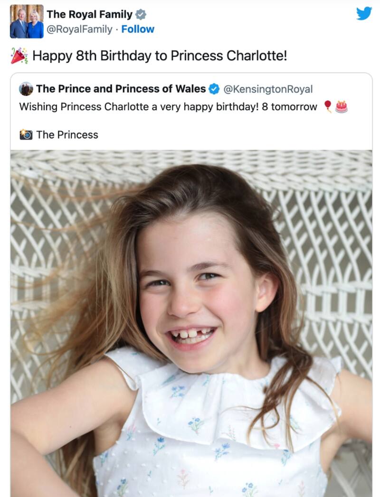This screenshot has height=497, width=380.
Task: Follow the Royal Family account
Action: tap(138, 29)
